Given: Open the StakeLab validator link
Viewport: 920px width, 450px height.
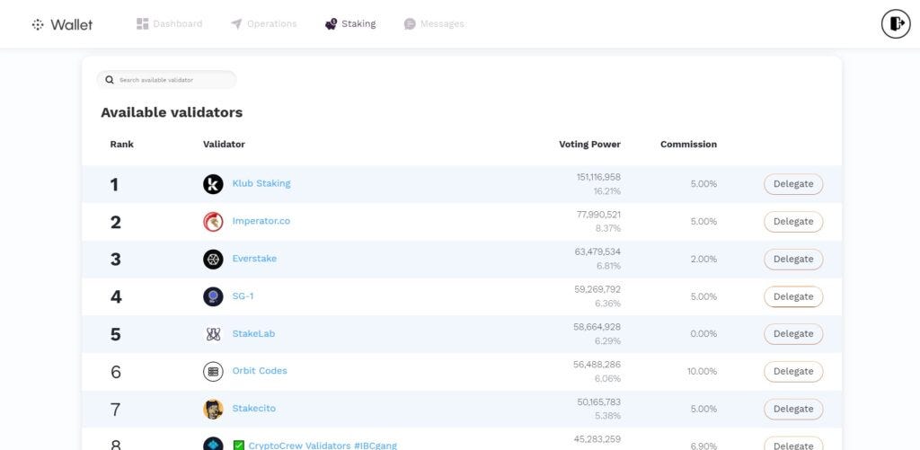Looking at the screenshot, I should (253, 333).
